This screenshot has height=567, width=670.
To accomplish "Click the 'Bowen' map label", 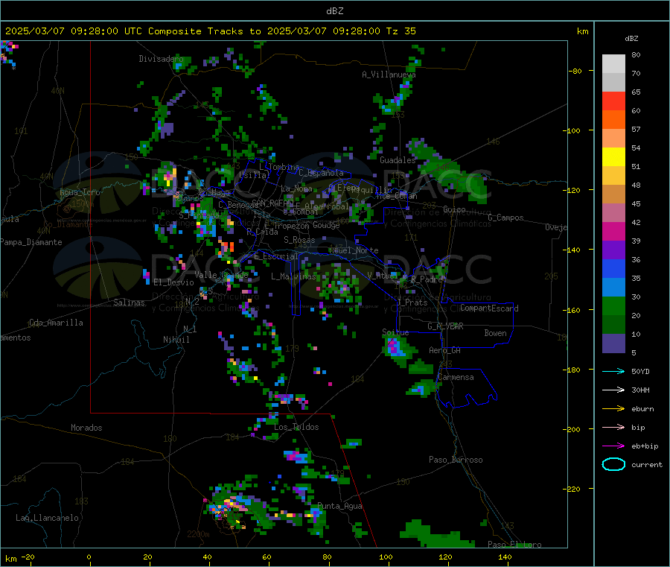I will click(496, 333).
